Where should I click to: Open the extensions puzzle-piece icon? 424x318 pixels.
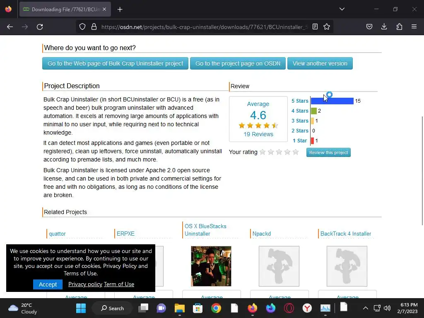pyautogui.click(x=399, y=27)
